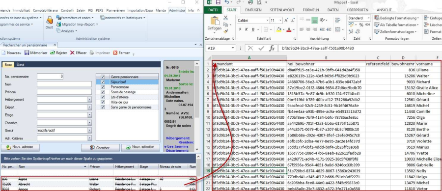
Task: Toggle Sans genre de pensionnaires checkbox
Action: point(103,107)
